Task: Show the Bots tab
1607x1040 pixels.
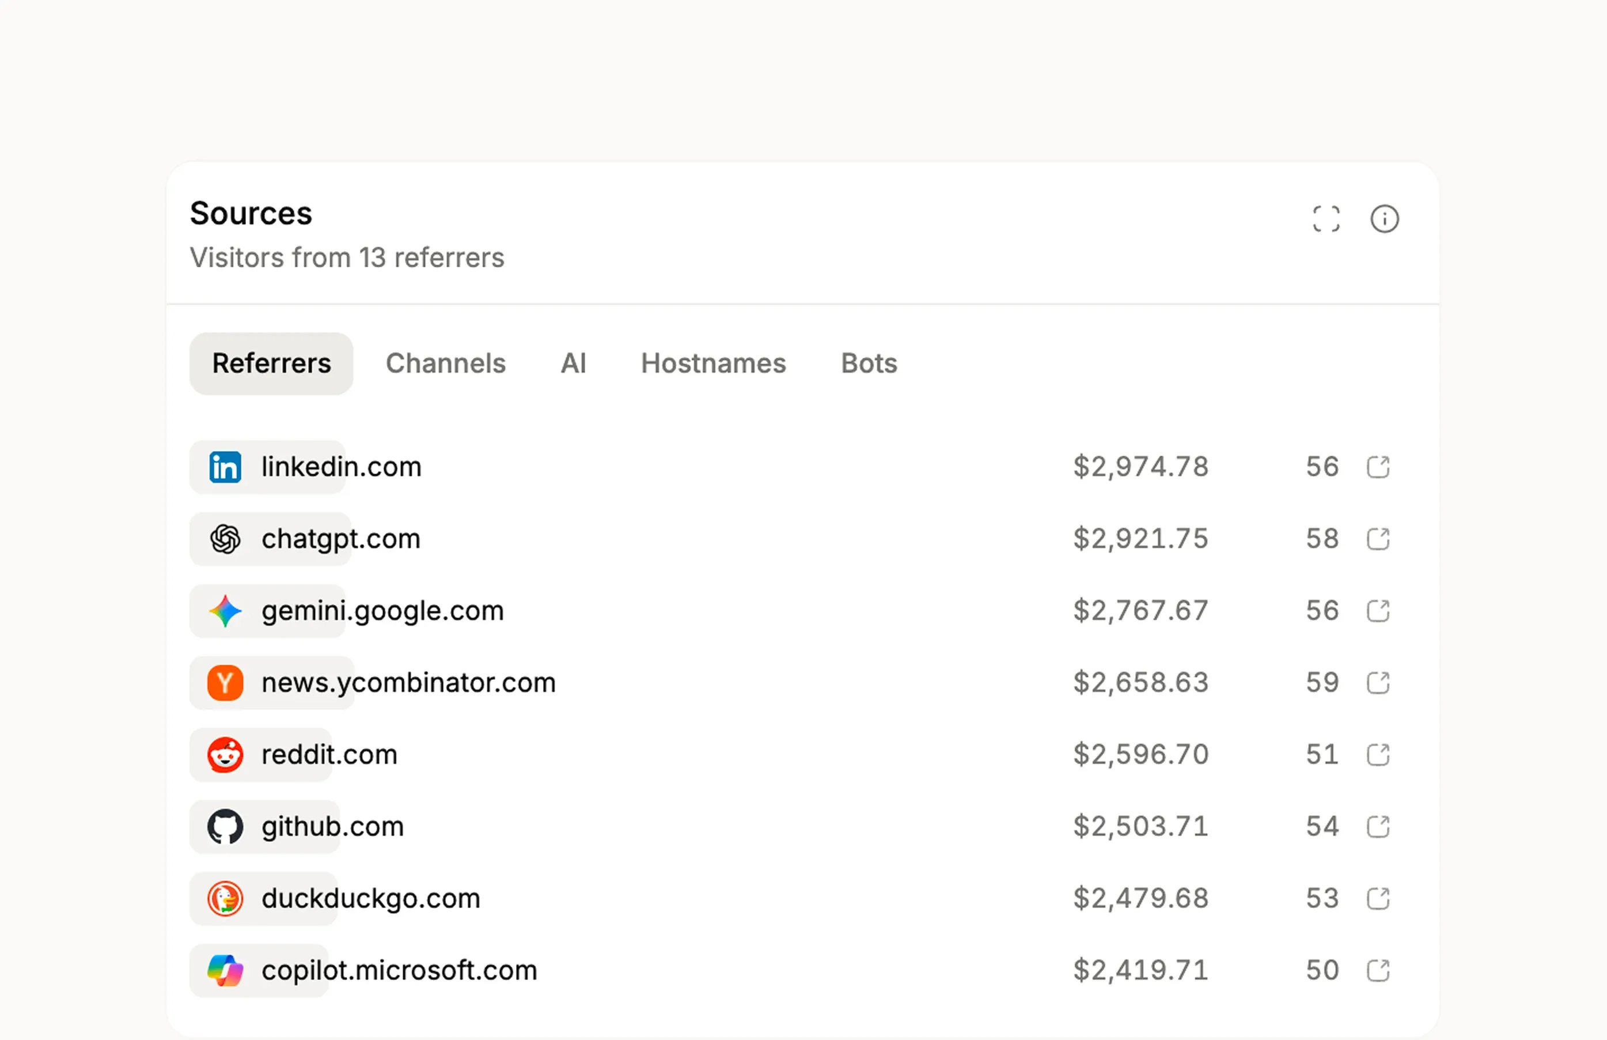Action: 869,364
